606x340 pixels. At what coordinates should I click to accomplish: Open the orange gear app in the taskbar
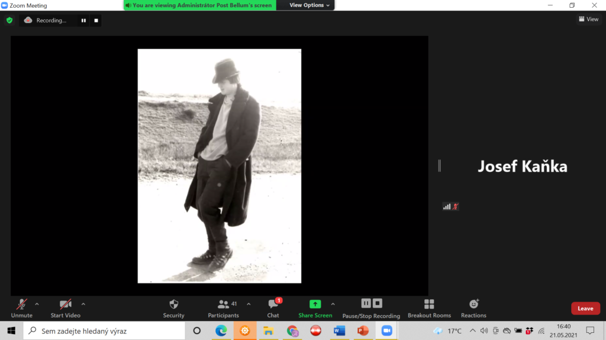[244, 331]
